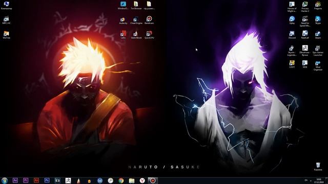Open the clock app on the taskbar
Image resolution: width=328 pixels, height=184 pixels.
click(111, 180)
